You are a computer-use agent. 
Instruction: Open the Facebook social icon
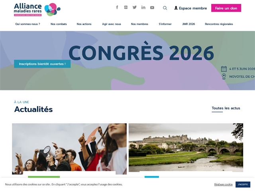(117, 7)
